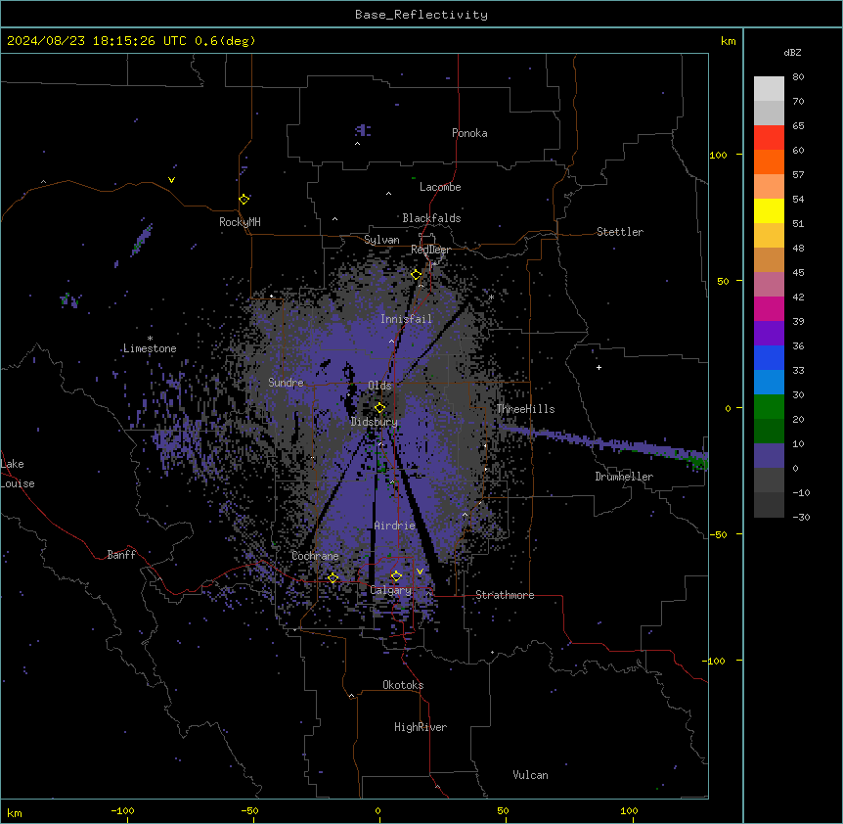Viewport: 843px width, 824px height.
Task: Click the Airdrie city label
Action: point(395,526)
